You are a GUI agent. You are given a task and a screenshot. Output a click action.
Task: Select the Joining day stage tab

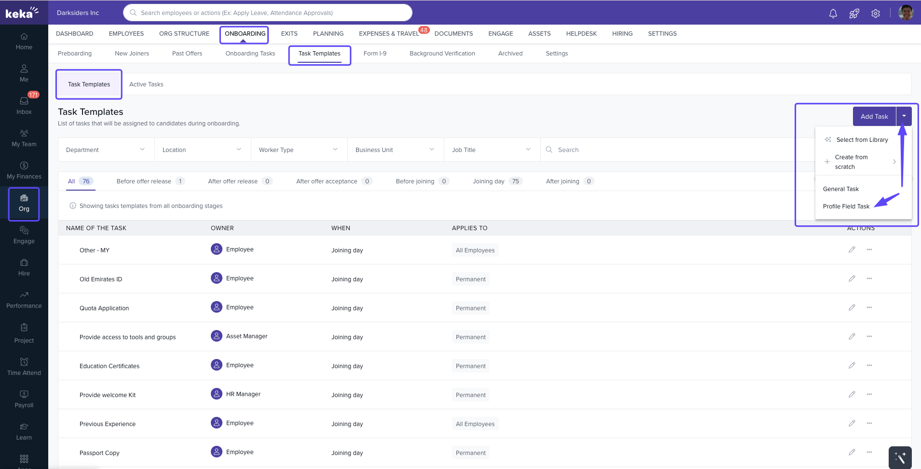pyautogui.click(x=489, y=181)
